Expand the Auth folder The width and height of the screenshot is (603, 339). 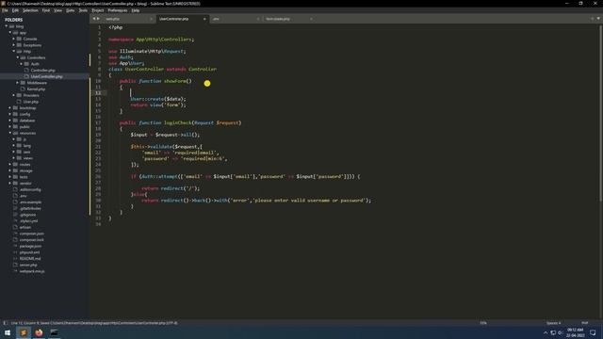point(21,64)
